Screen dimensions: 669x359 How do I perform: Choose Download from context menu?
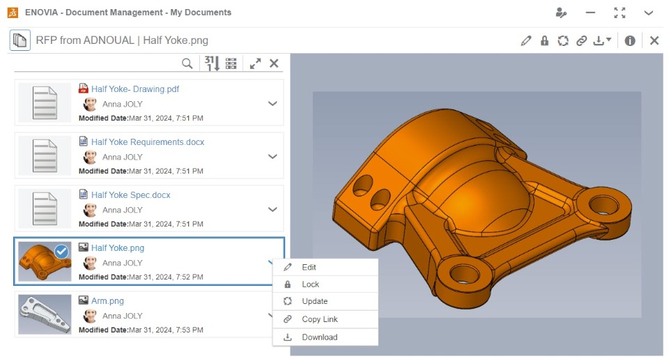click(325, 337)
